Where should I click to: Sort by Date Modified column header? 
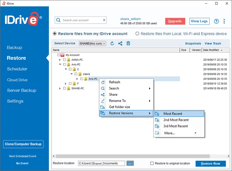pyautogui.click(x=216, y=50)
